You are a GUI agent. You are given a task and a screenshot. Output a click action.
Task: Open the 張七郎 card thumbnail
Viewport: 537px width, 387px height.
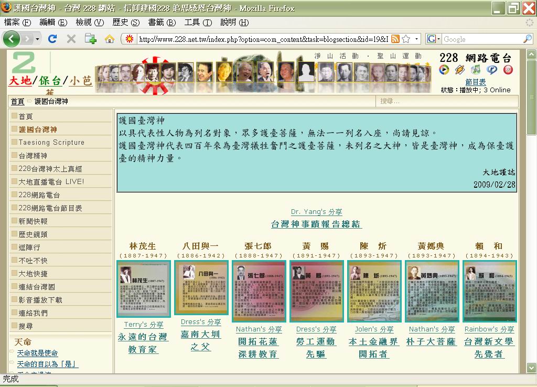pos(259,291)
